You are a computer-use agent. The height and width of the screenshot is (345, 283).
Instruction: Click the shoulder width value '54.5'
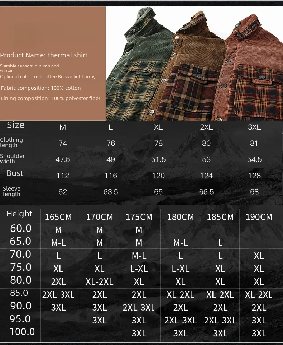(254, 159)
